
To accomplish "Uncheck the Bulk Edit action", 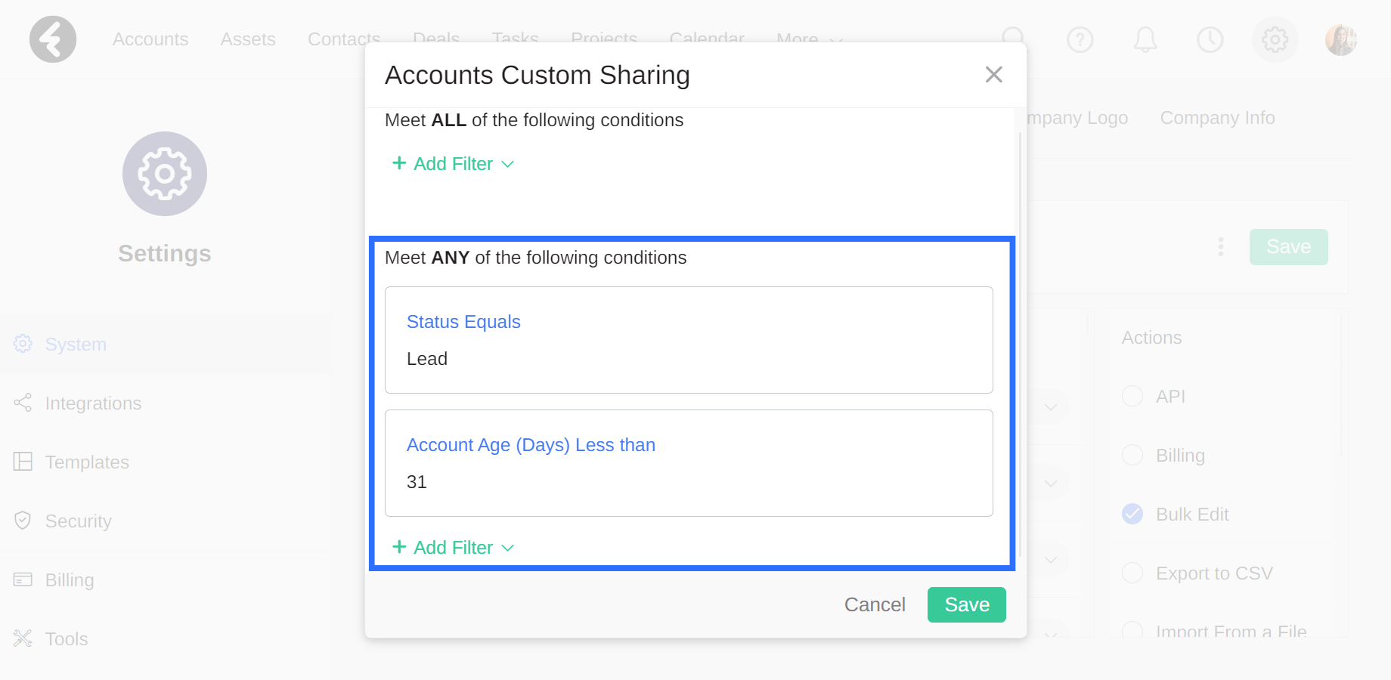I will (x=1132, y=514).
